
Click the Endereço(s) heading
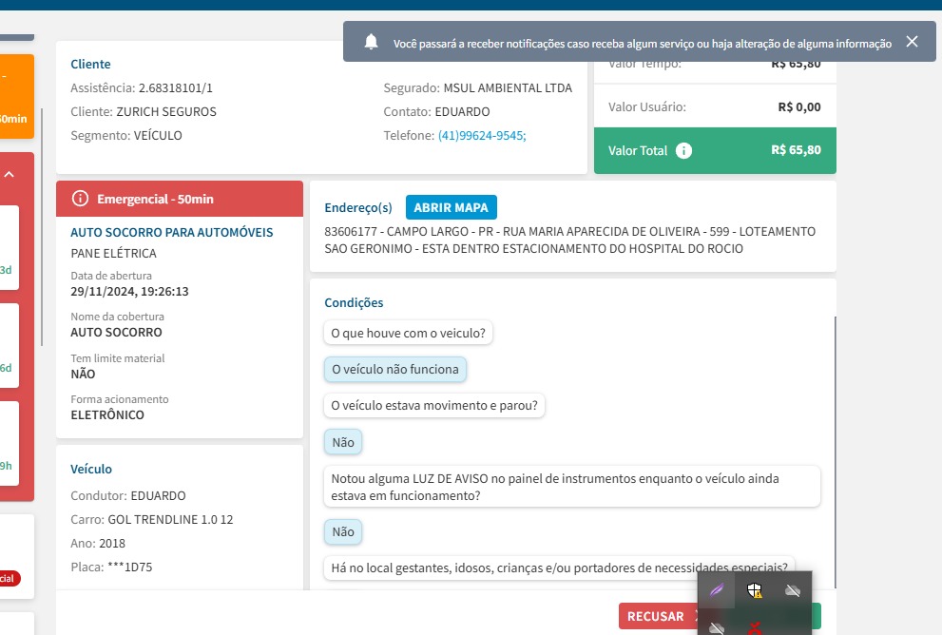tap(358, 208)
